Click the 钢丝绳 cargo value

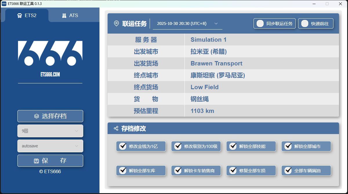tap(200, 99)
